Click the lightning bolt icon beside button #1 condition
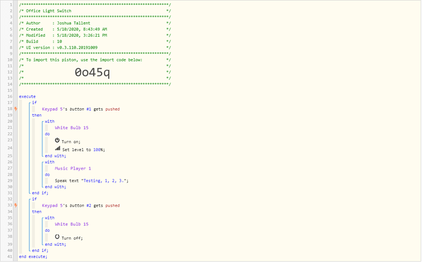Screen dimensions: 424x263 (x=16, y=109)
